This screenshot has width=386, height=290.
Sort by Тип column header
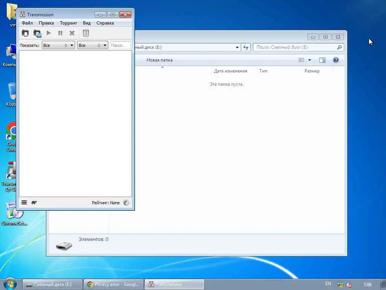pyautogui.click(x=263, y=71)
